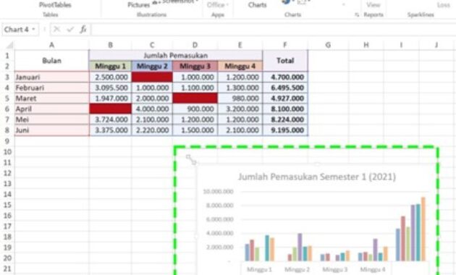Image resolution: width=456 pixels, height=275 pixels.
Task: Select row 9 header
Action: coord(7,141)
